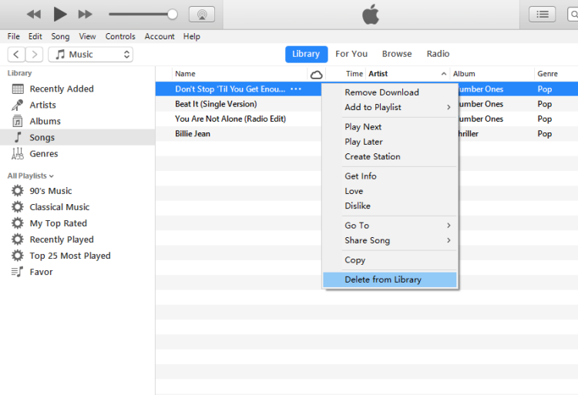The width and height of the screenshot is (578, 395).
Task: Adjust the volume slider knob
Action: coord(172,15)
